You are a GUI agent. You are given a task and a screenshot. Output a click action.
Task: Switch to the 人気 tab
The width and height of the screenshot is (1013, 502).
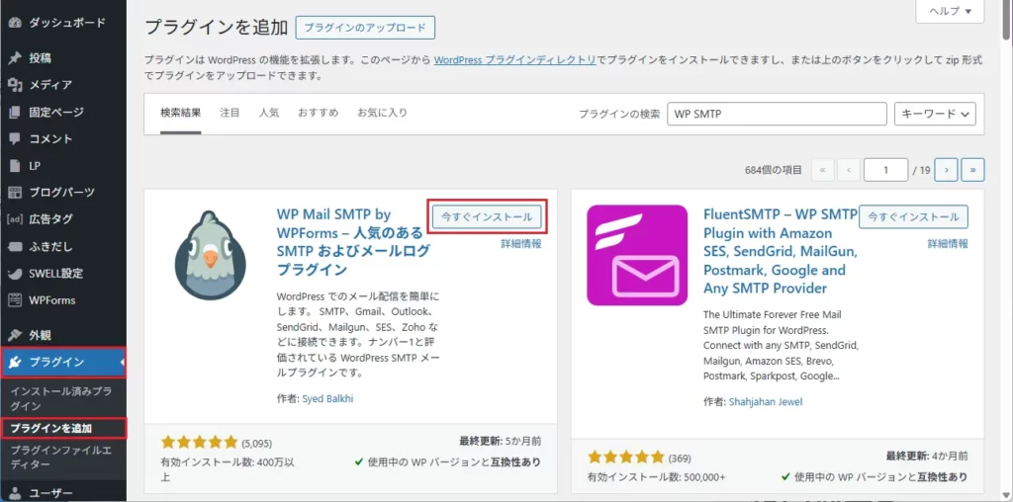pyautogui.click(x=269, y=113)
